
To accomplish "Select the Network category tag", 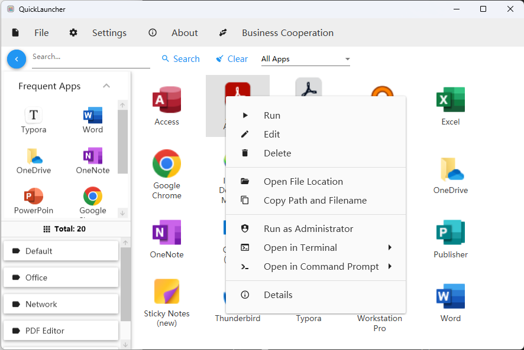I will click(x=61, y=304).
